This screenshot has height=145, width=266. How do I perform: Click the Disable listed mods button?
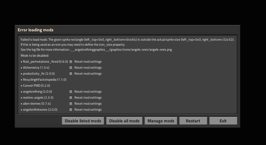point(83,121)
